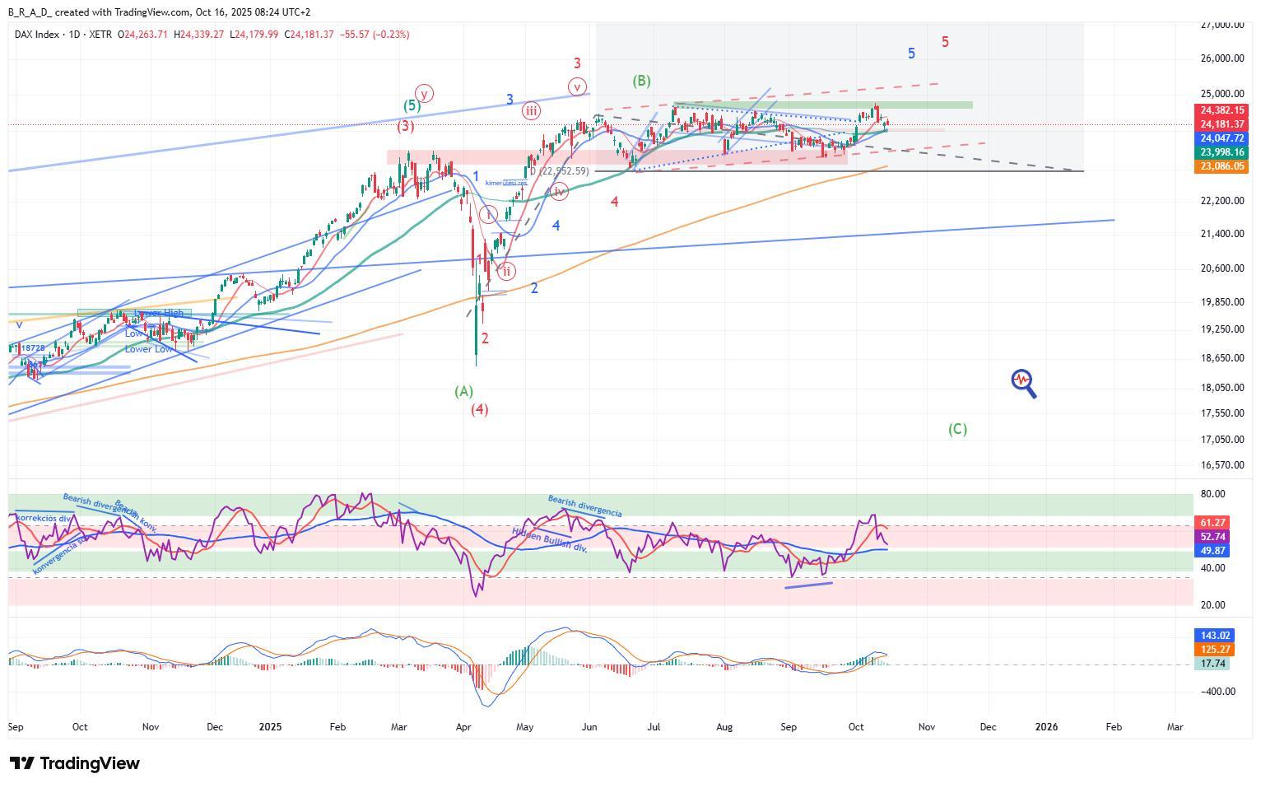Viewport: 1261px width, 788px height.
Task: Click the blue 143.02 MACD value label
Action: pyautogui.click(x=1215, y=636)
